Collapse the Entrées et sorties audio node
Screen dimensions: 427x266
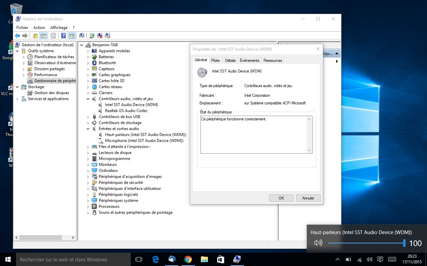point(88,129)
